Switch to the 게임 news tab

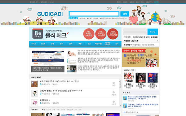(x=76, y=110)
